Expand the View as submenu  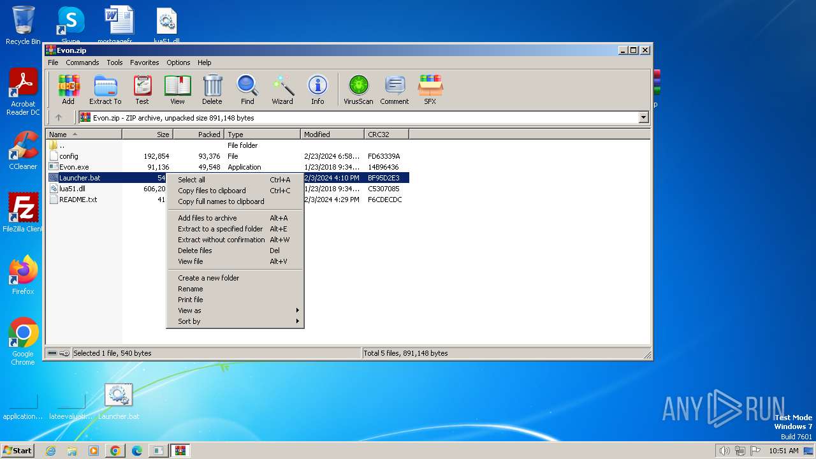(235, 310)
